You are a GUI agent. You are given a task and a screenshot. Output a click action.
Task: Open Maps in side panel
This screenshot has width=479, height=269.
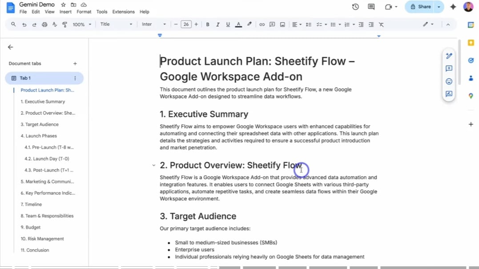coord(471,96)
